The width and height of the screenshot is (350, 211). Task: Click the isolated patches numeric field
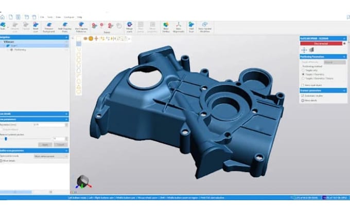59,139
